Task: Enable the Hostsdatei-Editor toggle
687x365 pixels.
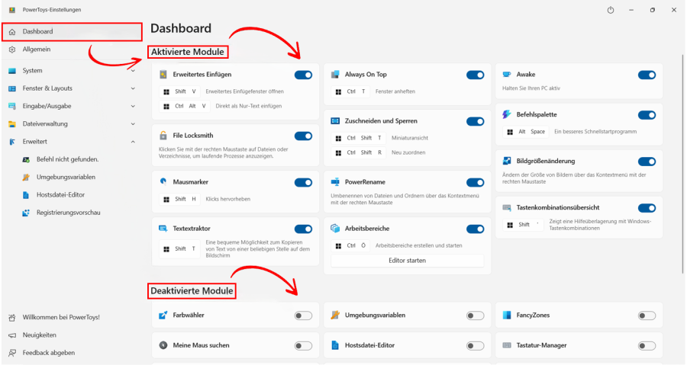Action: pyautogui.click(x=475, y=346)
